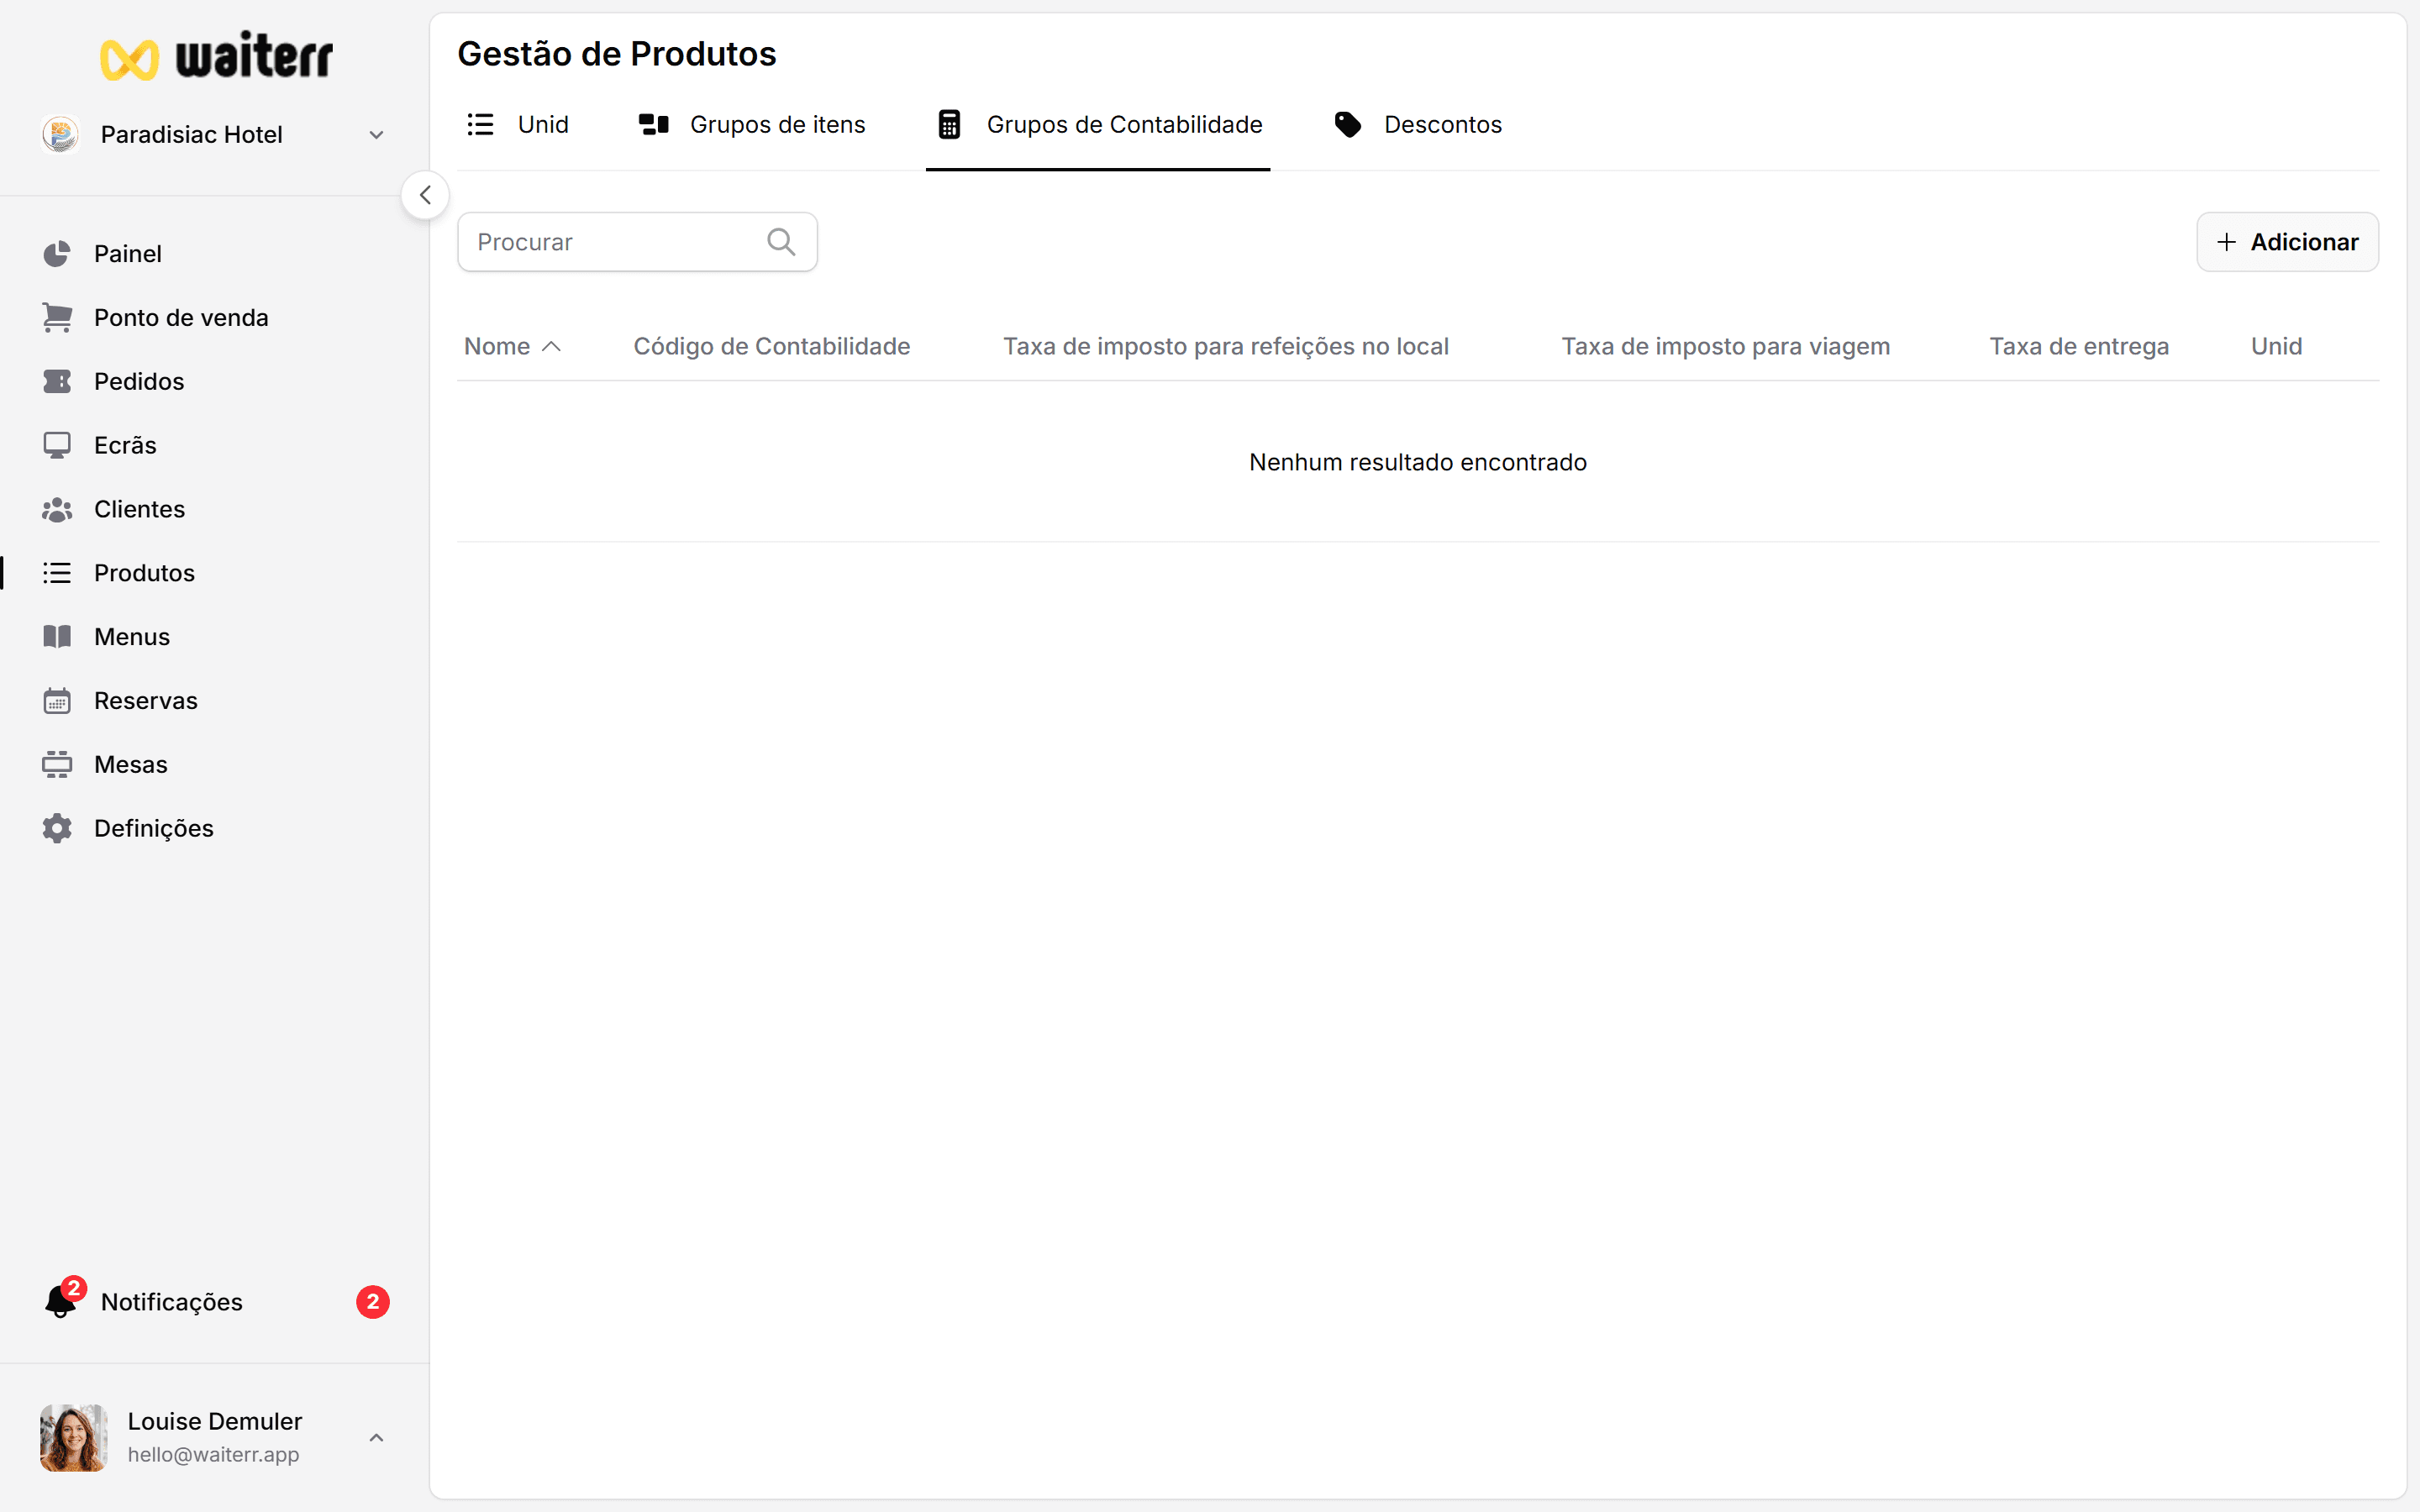
Task: Go to Pedidos
Action: (x=139, y=382)
